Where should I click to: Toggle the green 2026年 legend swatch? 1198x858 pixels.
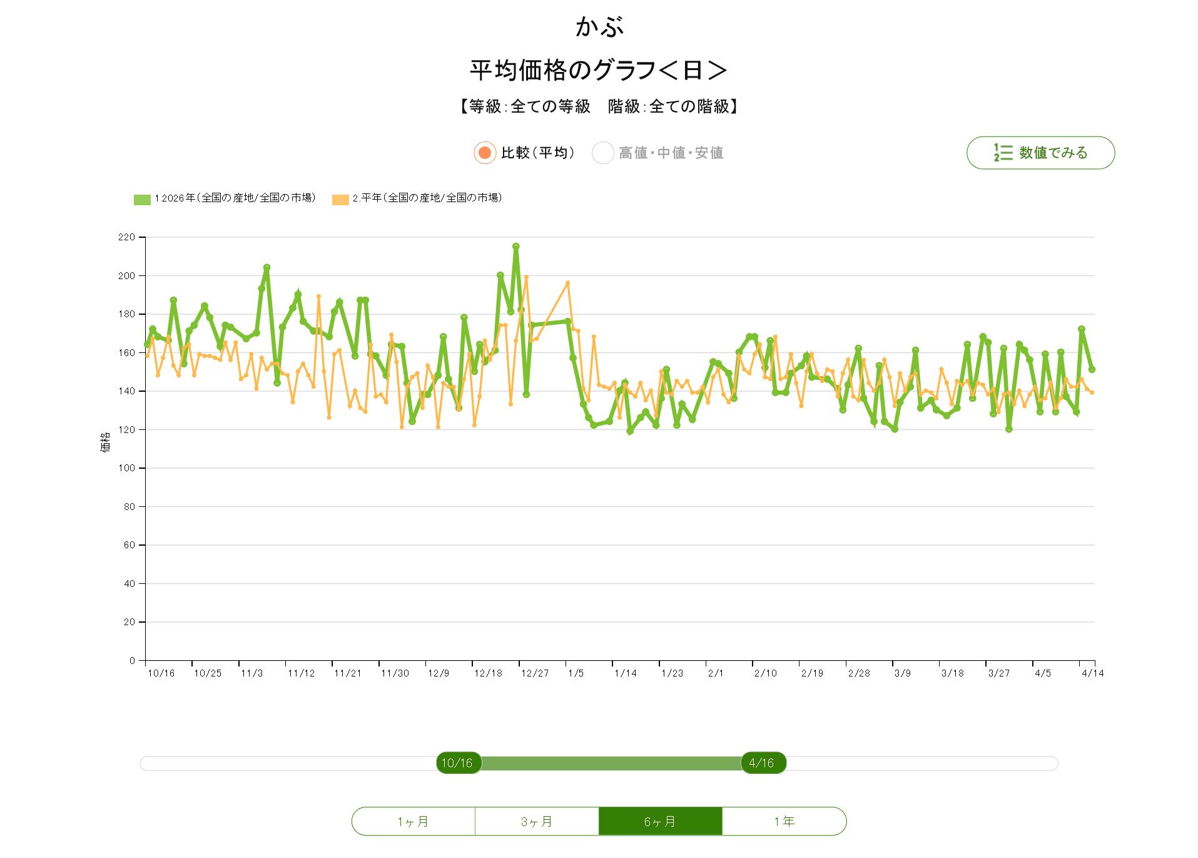point(142,200)
